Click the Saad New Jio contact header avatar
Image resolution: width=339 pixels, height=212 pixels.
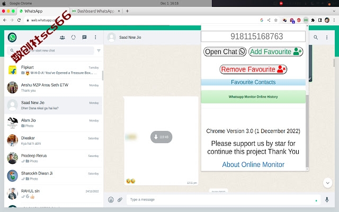tap(112, 38)
